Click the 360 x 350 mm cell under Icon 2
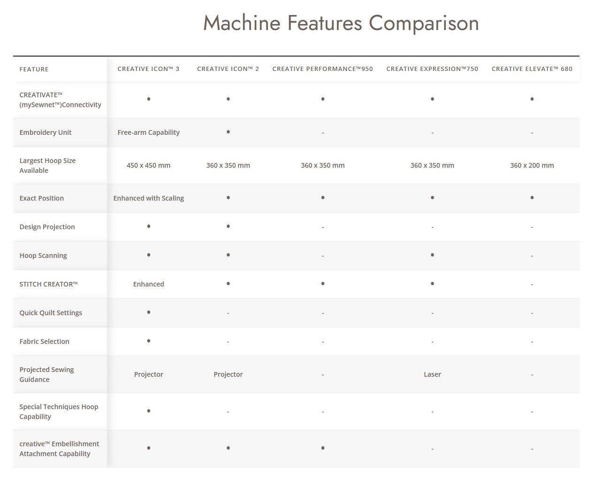This screenshot has height=481, width=594. (x=228, y=165)
